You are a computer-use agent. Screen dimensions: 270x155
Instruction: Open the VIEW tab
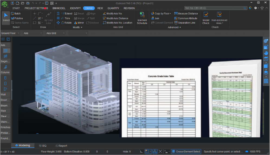pyautogui.click(x=100, y=8)
